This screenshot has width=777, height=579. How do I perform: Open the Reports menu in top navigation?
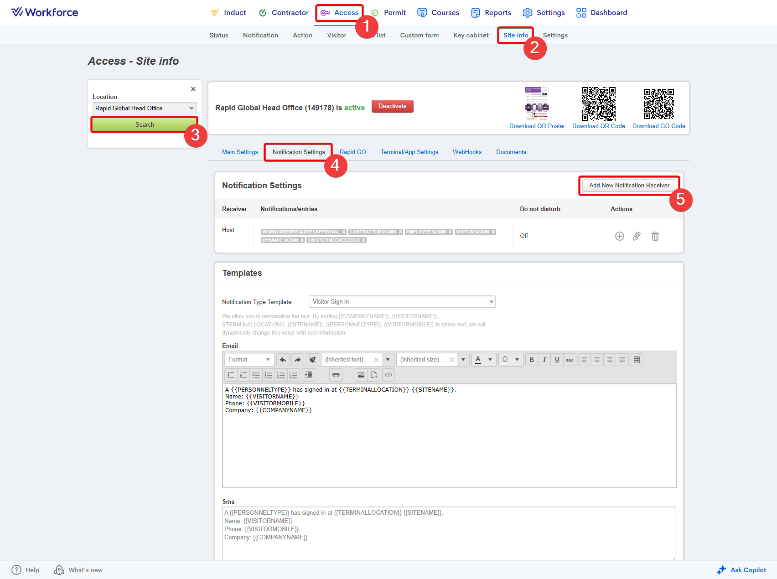point(491,13)
